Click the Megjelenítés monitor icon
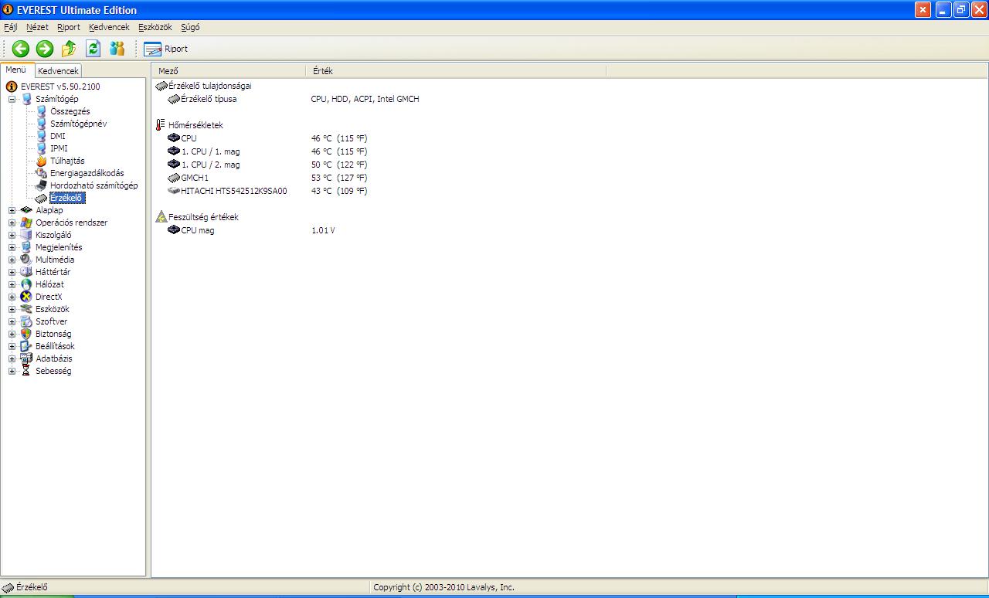 pyautogui.click(x=26, y=247)
